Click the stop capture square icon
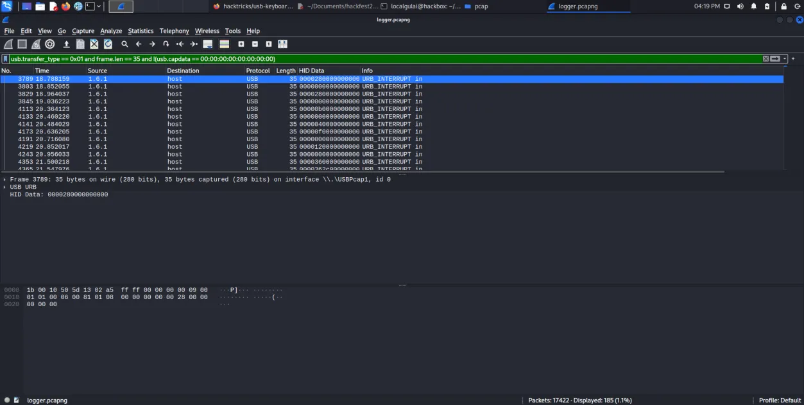 pyautogui.click(x=22, y=44)
